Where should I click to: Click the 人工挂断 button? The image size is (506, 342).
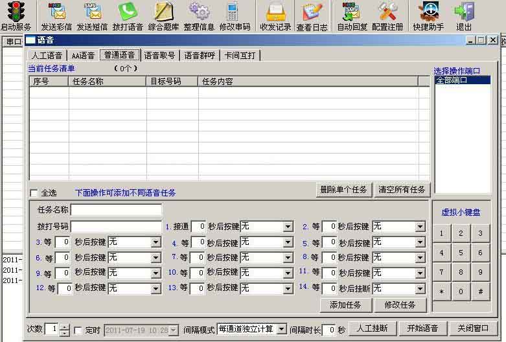pyautogui.click(x=373, y=328)
